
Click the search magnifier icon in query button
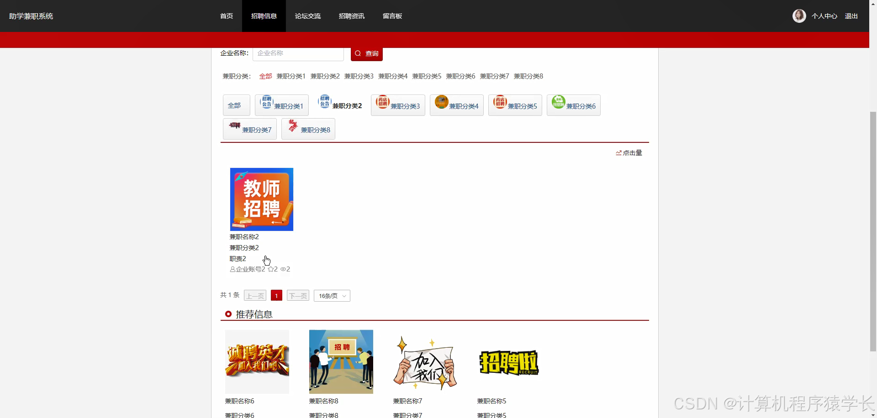358,53
